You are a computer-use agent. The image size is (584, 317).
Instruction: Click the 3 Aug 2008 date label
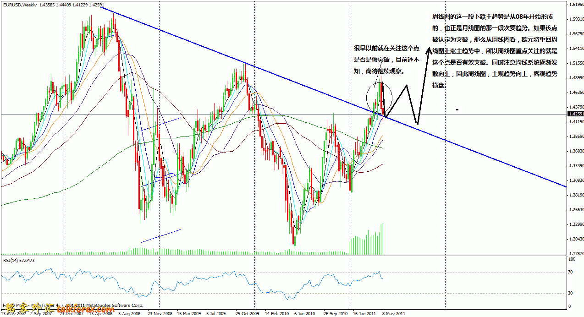click(129, 314)
